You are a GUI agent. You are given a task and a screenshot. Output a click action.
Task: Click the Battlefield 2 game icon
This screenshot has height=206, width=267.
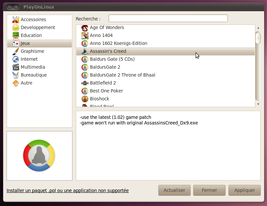coord(85,83)
